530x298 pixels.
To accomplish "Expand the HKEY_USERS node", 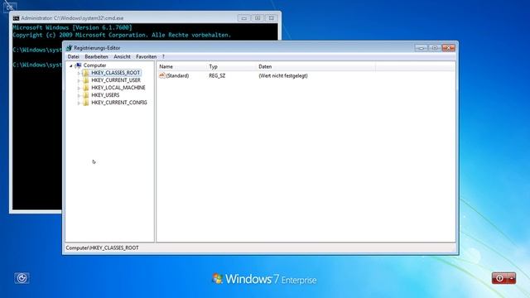I will pyautogui.click(x=79, y=95).
